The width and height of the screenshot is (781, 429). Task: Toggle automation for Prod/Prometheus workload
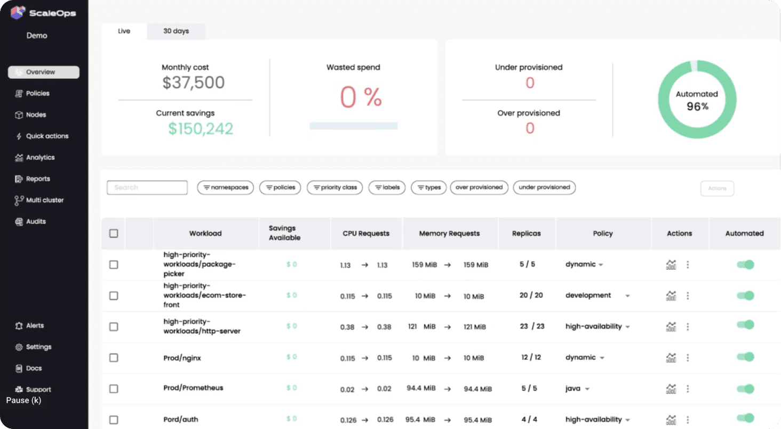click(745, 389)
